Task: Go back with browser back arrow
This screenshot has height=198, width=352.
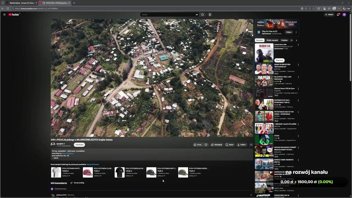Action: 3,9
